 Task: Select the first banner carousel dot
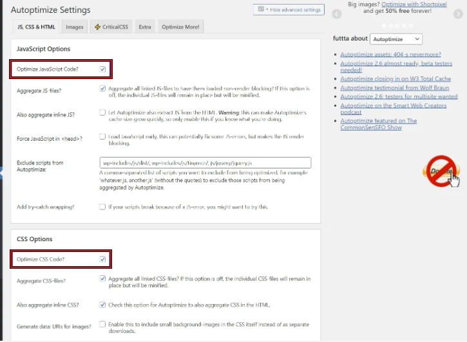click(384, 26)
